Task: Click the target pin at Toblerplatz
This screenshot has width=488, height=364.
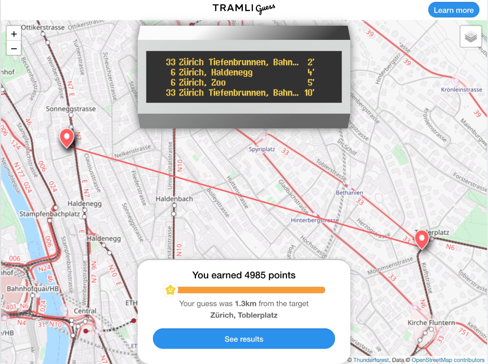Action: 422,239
